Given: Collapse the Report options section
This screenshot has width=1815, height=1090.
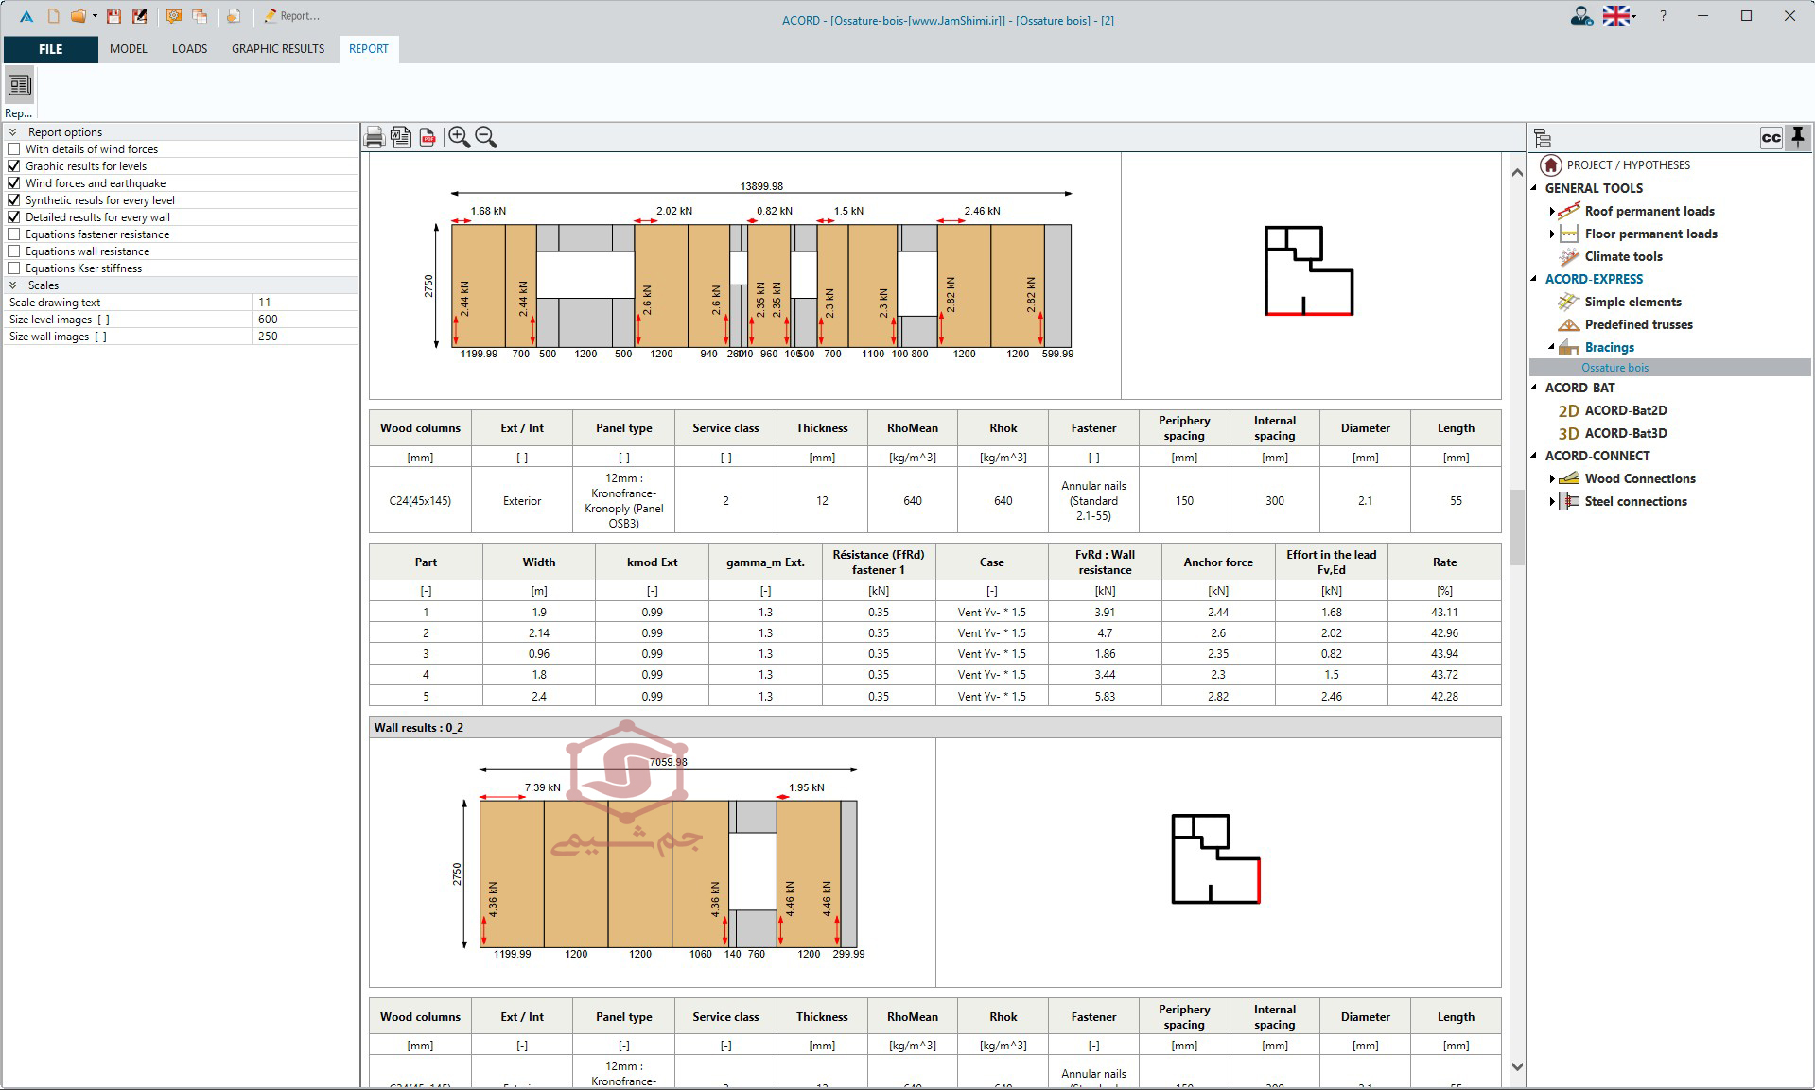Looking at the screenshot, I should (x=12, y=132).
